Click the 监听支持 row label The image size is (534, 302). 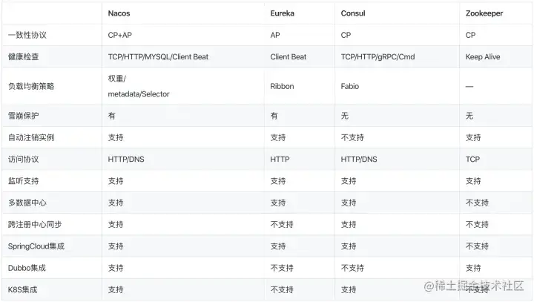point(23,181)
